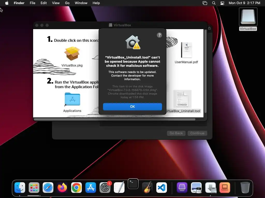Click OK in the malicious software alert

pyautogui.click(x=132, y=106)
